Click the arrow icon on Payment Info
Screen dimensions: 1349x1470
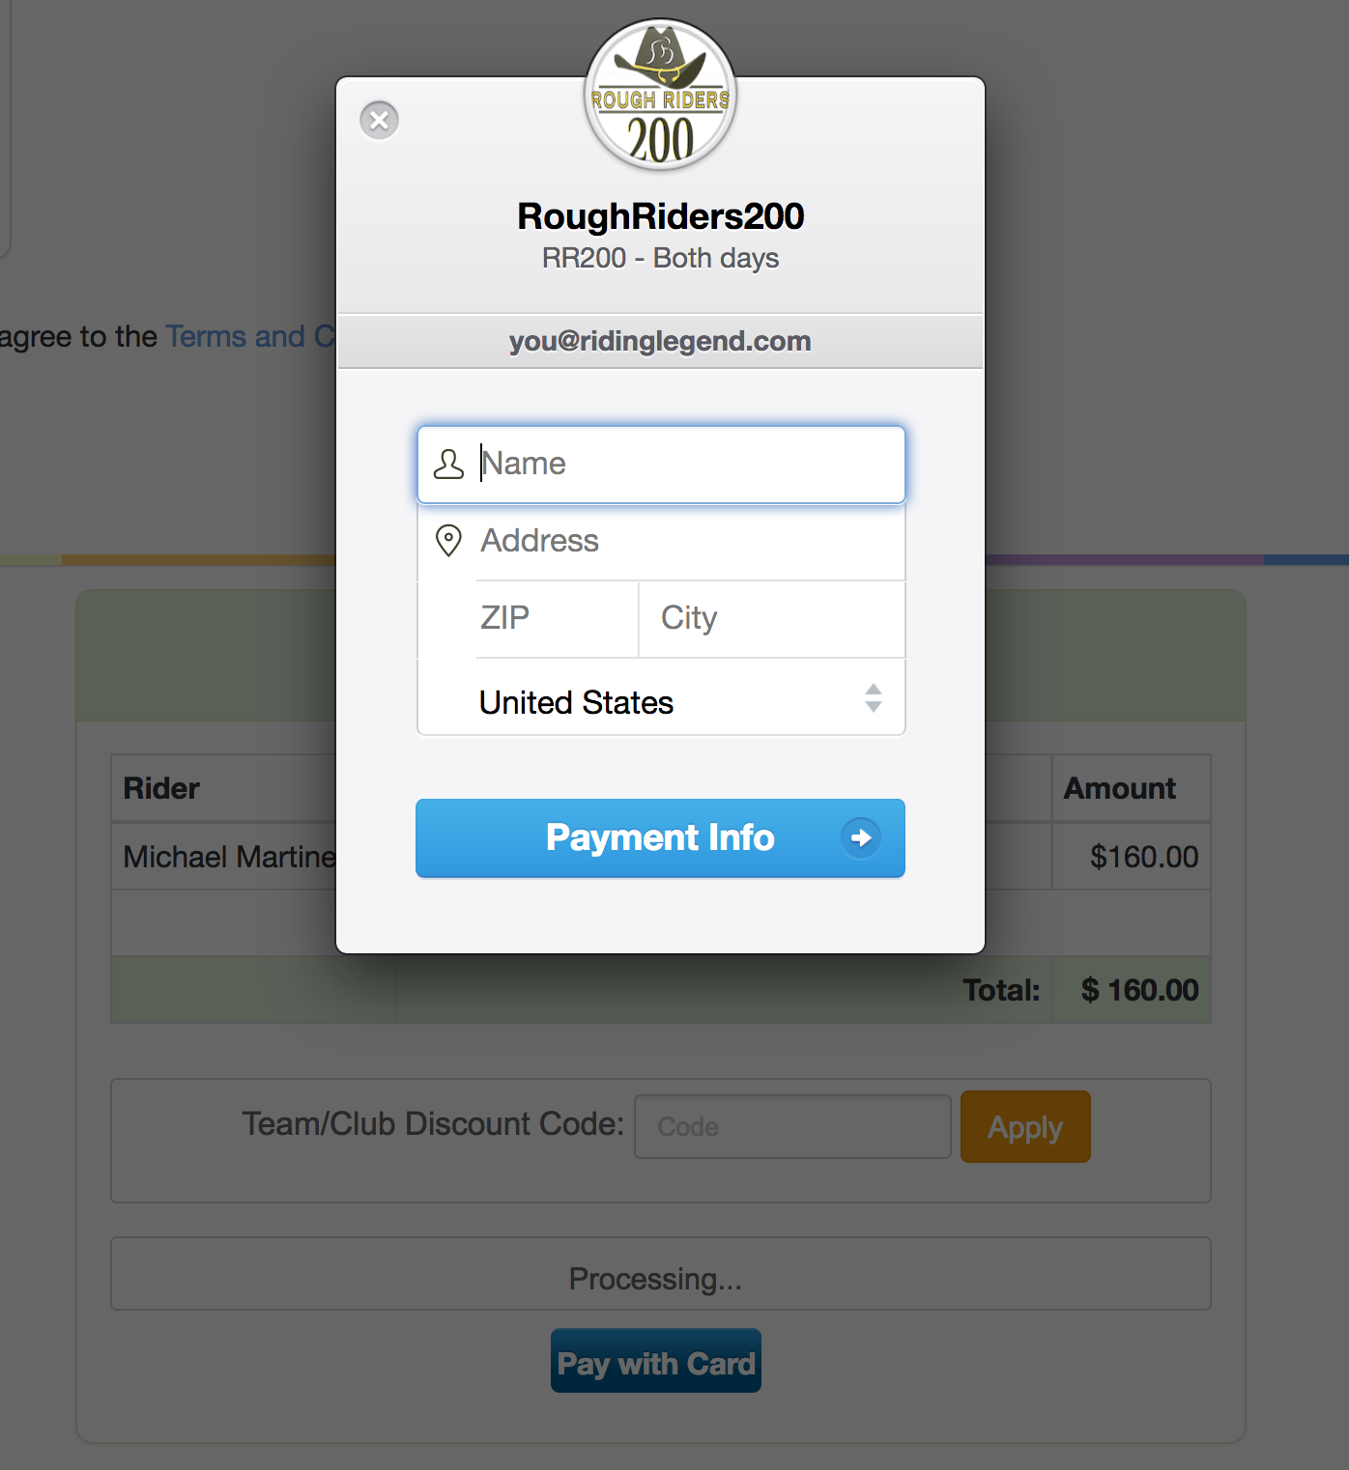860,837
